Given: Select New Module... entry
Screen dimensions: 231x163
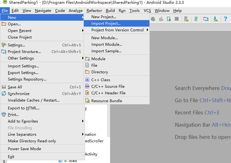Looking at the screenshot, I should tap(116, 38).
